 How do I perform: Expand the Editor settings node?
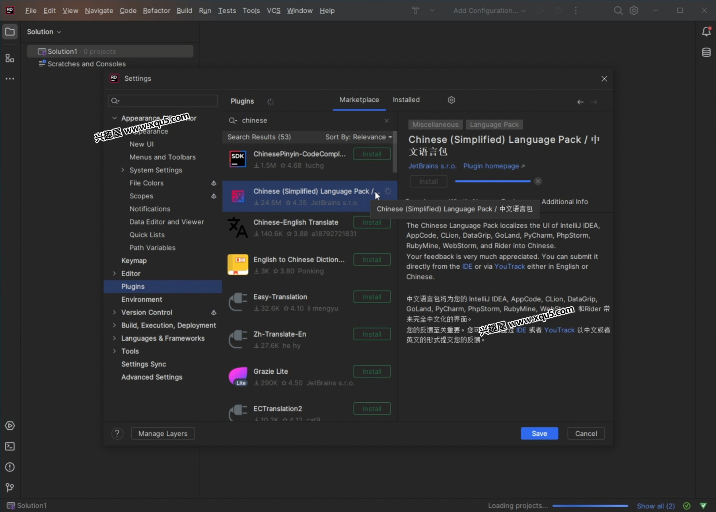(115, 273)
